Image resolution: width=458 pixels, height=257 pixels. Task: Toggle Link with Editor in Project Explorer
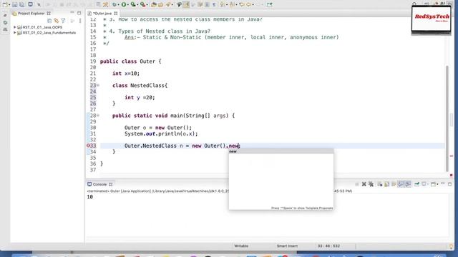tap(56, 21)
